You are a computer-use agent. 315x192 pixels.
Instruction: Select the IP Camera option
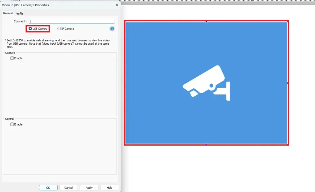tap(59, 28)
